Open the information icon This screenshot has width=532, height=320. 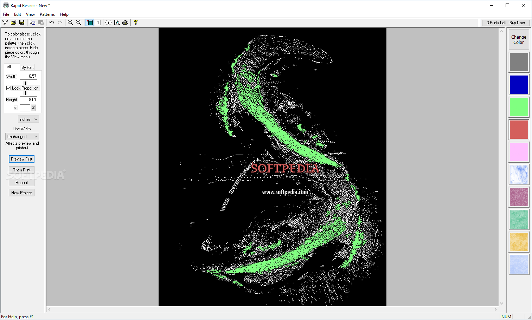click(x=109, y=22)
